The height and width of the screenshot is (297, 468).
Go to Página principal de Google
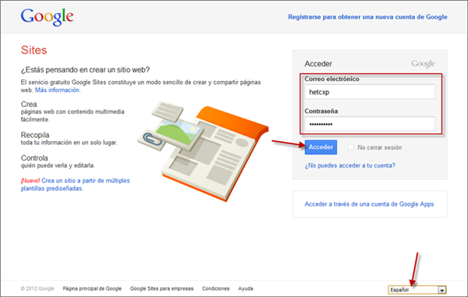(x=92, y=288)
